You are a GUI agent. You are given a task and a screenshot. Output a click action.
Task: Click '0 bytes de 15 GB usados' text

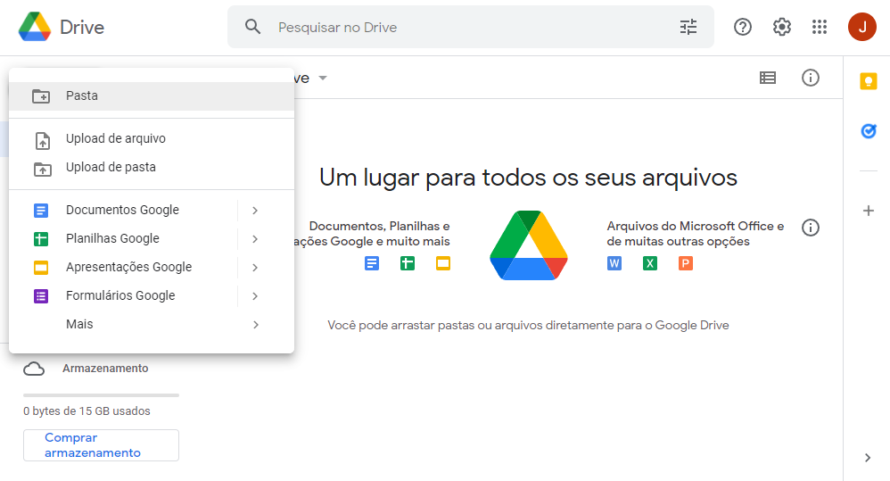pos(87,411)
